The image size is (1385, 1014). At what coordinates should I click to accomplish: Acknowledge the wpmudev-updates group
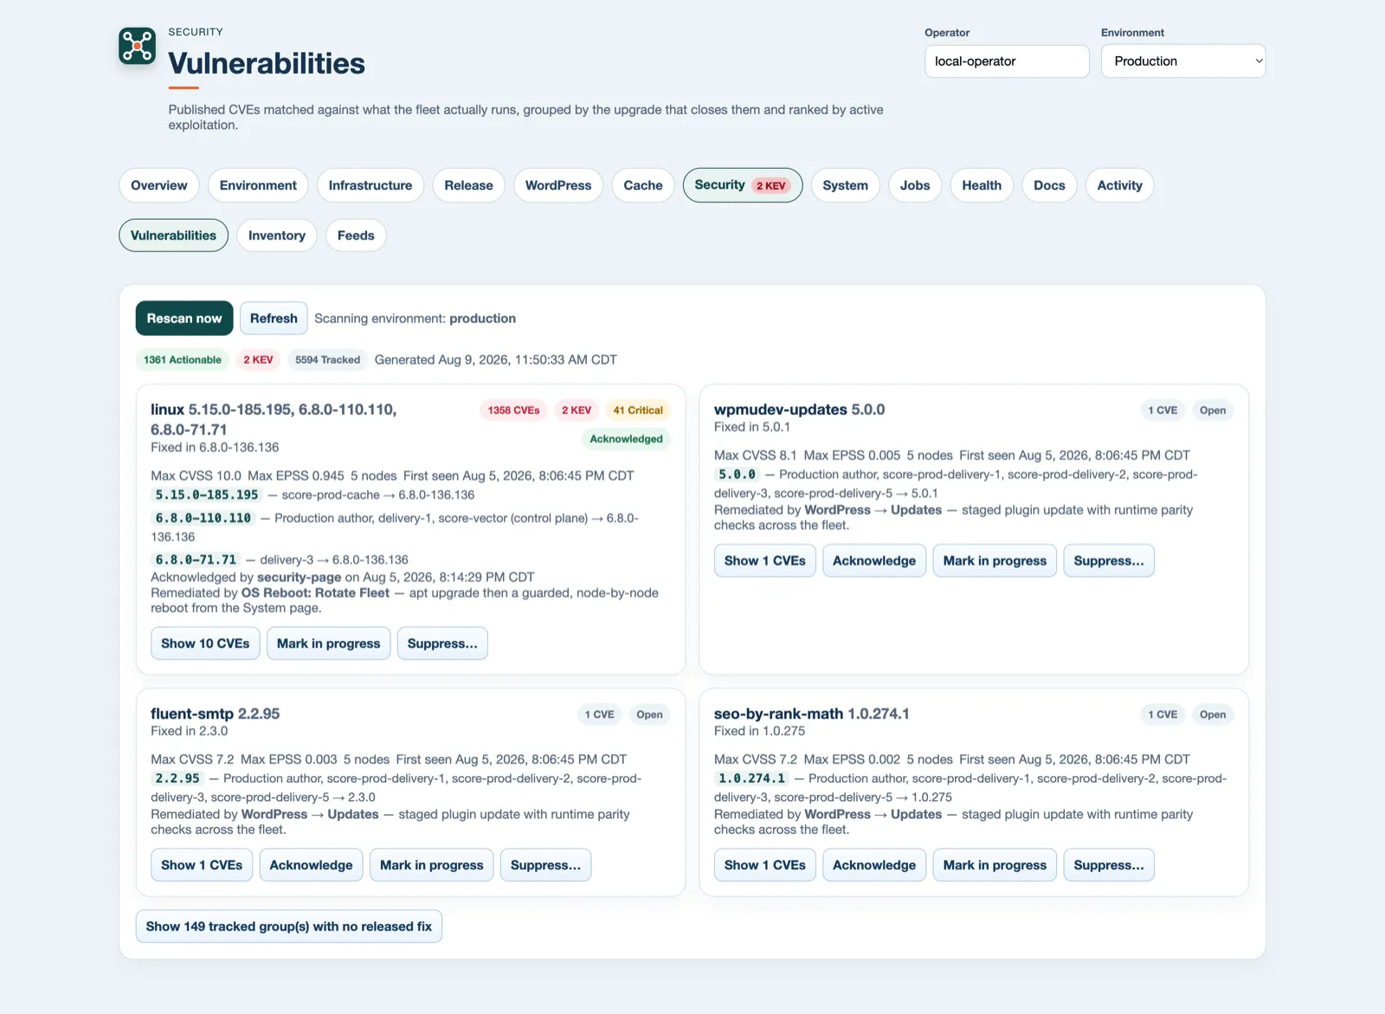click(874, 561)
